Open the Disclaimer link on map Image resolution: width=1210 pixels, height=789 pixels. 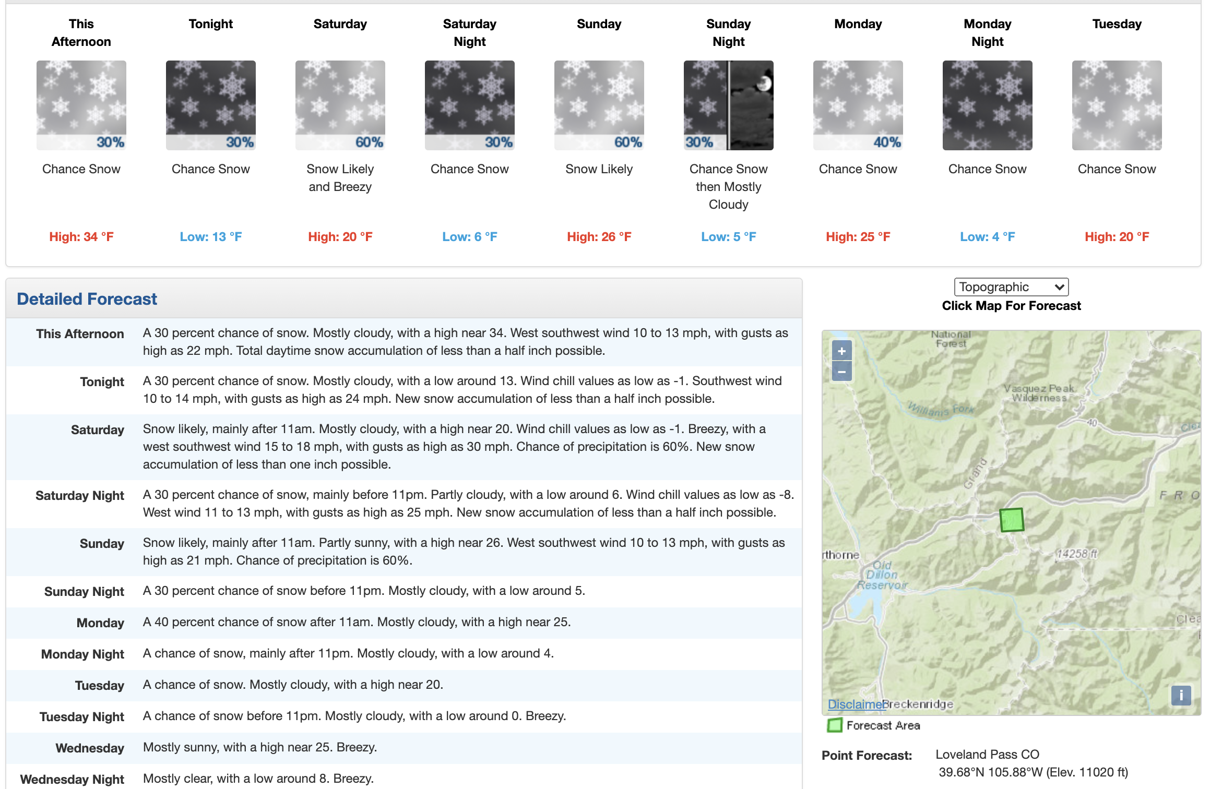[855, 704]
